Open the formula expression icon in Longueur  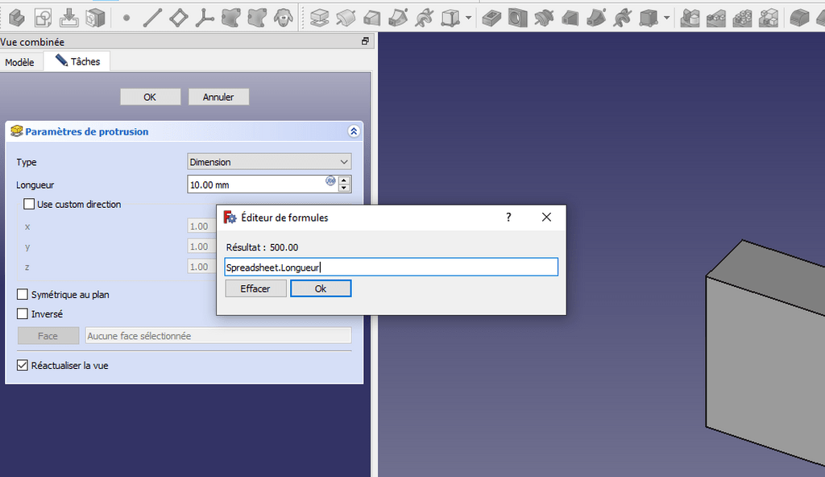[330, 181]
